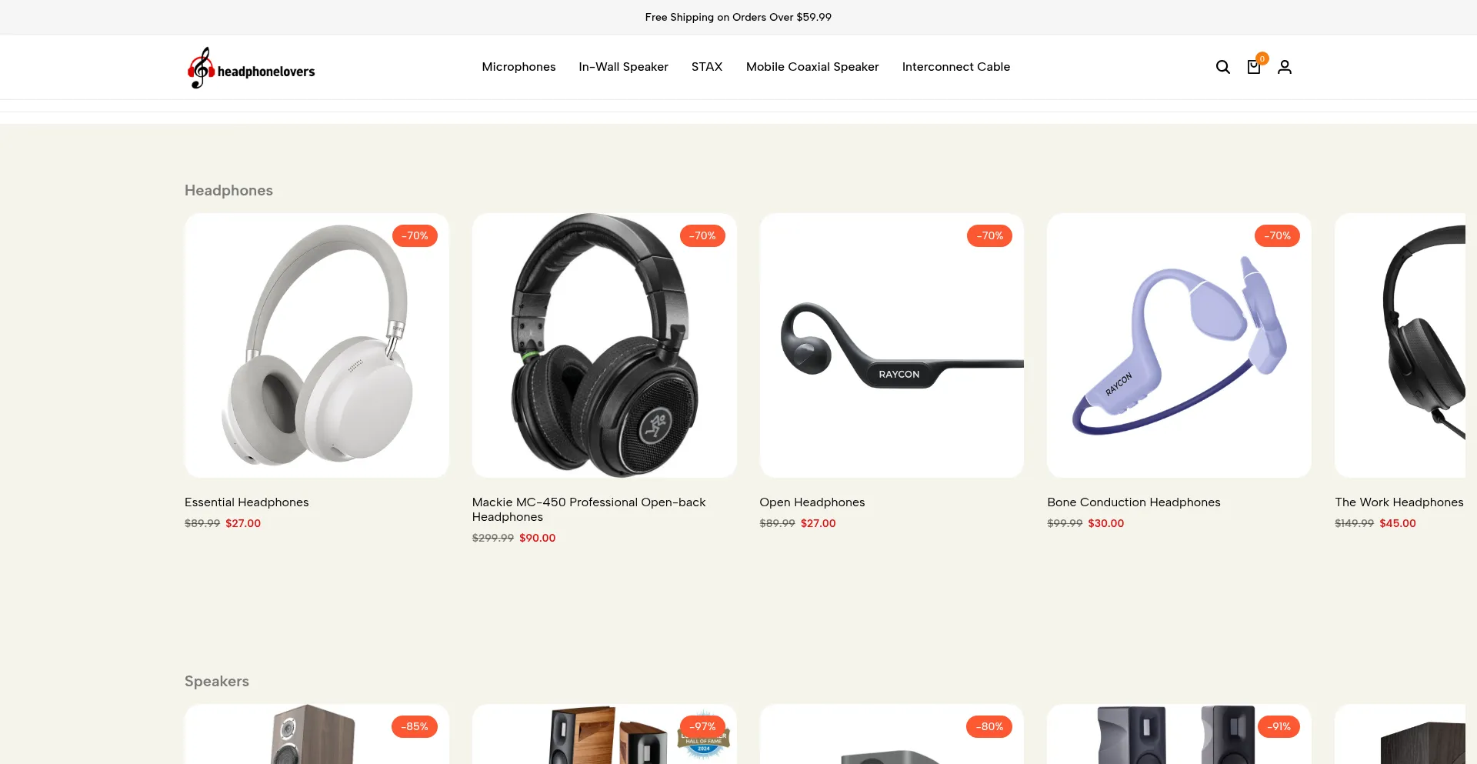
Task: Open Essential Headphones product title
Action: point(246,502)
